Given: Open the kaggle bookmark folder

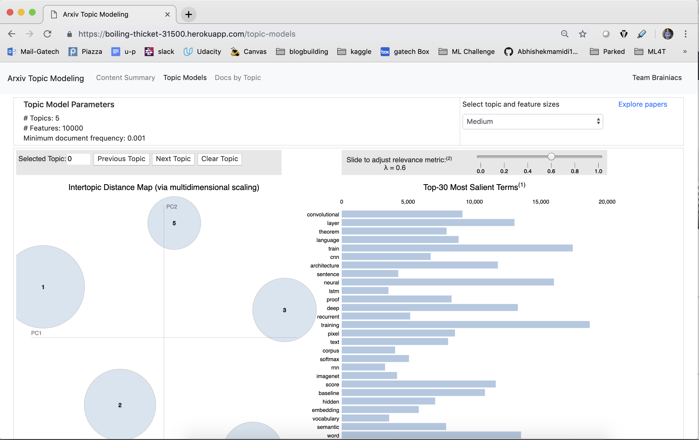Looking at the screenshot, I should point(354,52).
